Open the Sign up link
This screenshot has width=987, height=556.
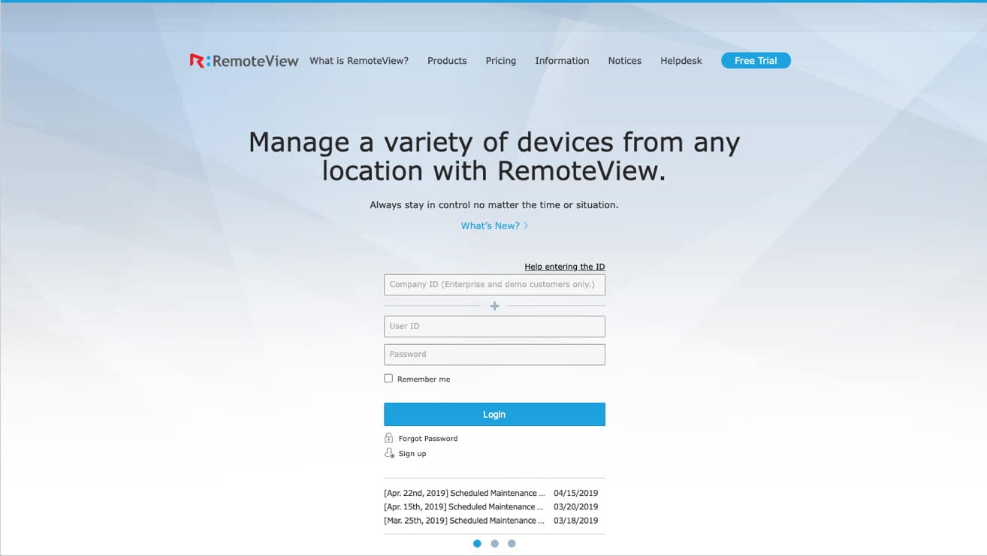tap(412, 454)
